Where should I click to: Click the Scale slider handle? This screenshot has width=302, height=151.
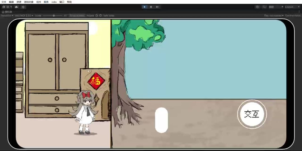click(x=53, y=16)
